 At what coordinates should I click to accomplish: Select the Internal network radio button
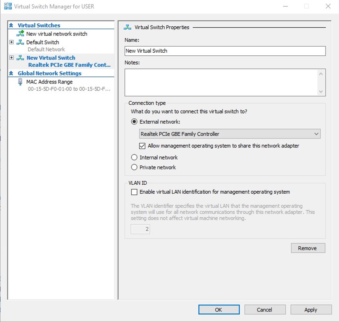pyautogui.click(x=134, y=158)
